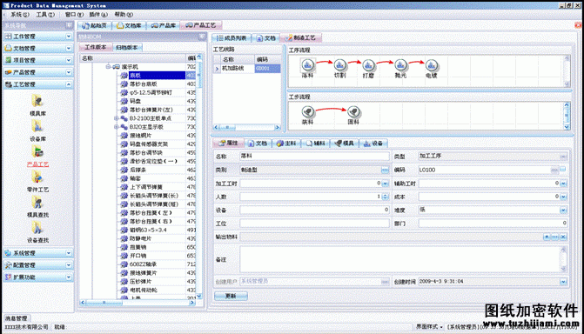
Task: Open the 系统 menu
Action: click(x=19, y=15)
